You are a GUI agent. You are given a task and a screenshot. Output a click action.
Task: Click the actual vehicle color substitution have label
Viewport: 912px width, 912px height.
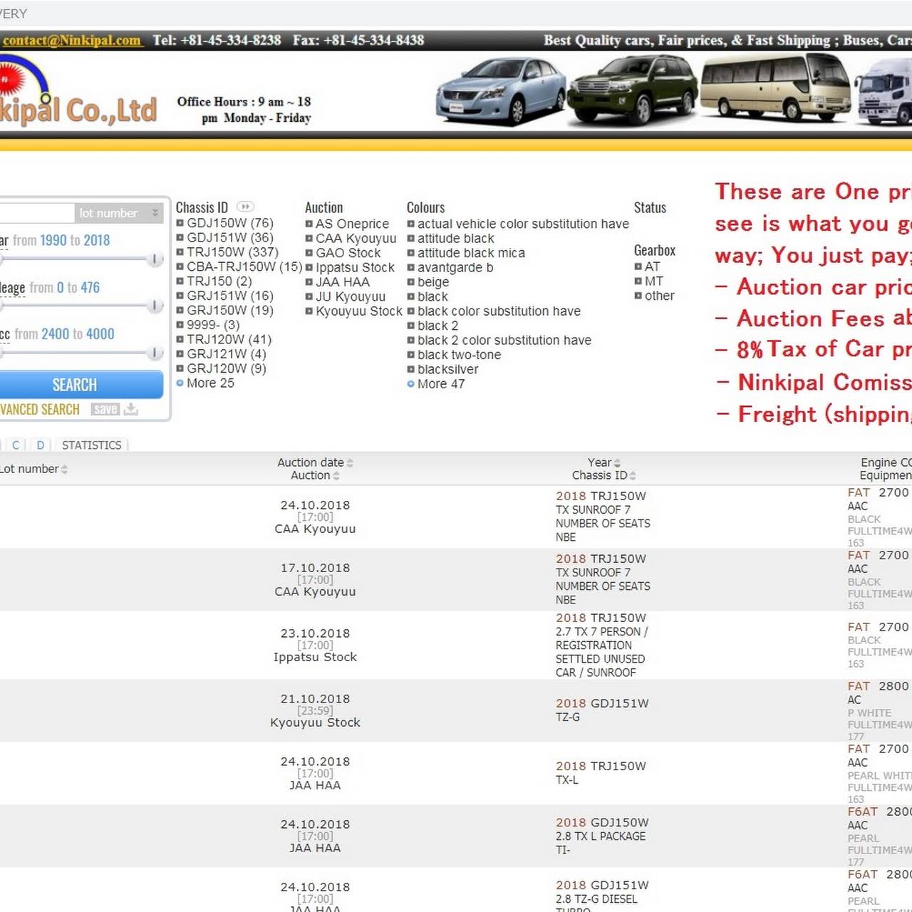(523, 224)
